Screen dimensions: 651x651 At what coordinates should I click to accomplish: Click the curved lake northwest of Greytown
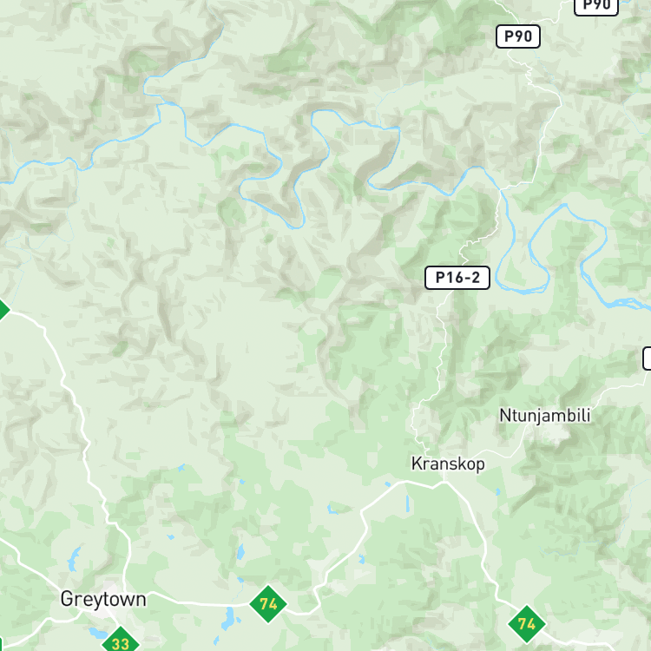[x=74, y=558]
